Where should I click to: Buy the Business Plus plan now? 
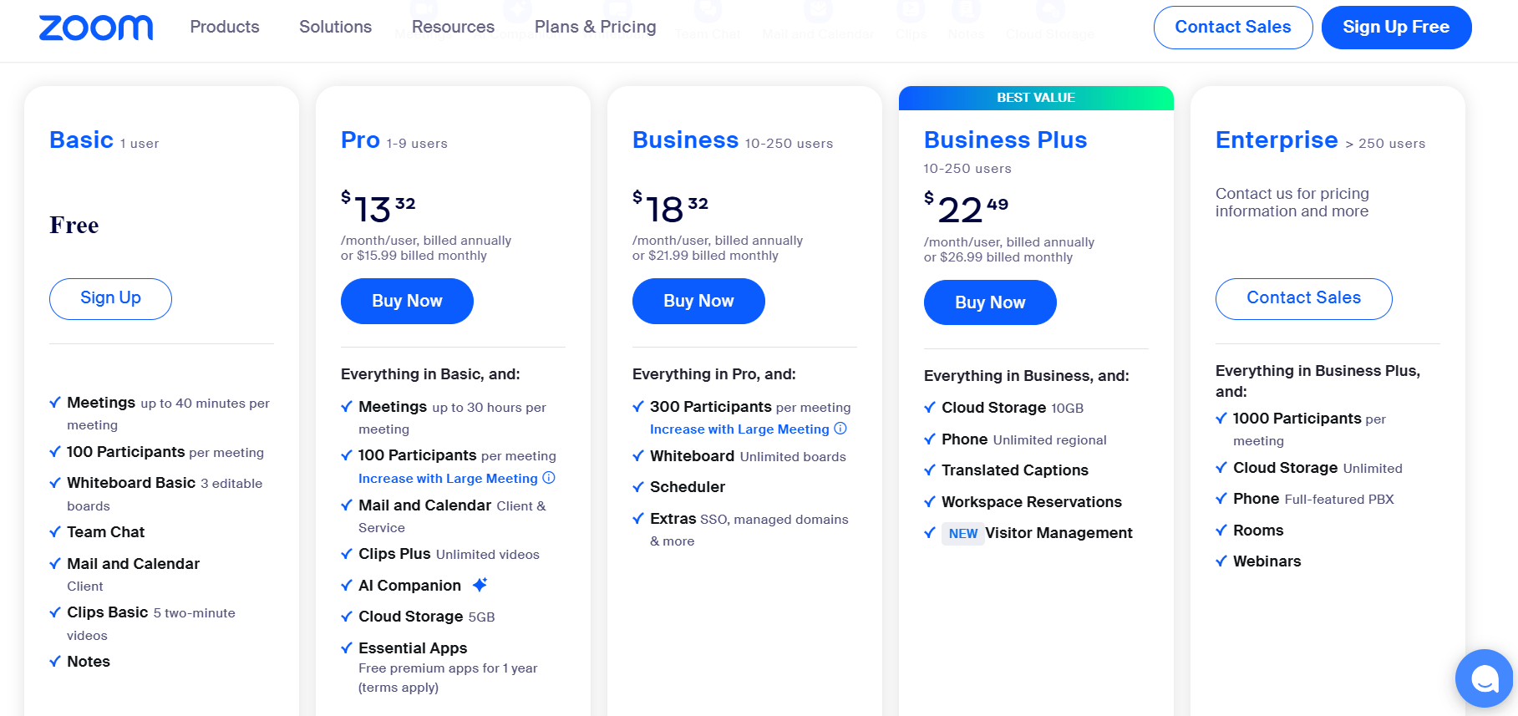click(990, 302)
